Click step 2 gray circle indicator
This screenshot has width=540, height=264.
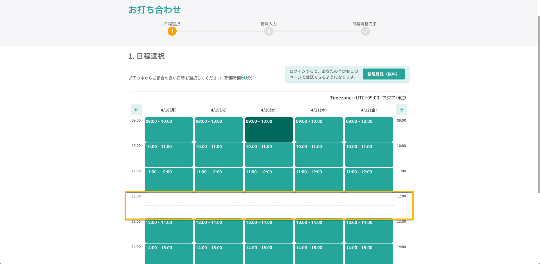(269, 31)
